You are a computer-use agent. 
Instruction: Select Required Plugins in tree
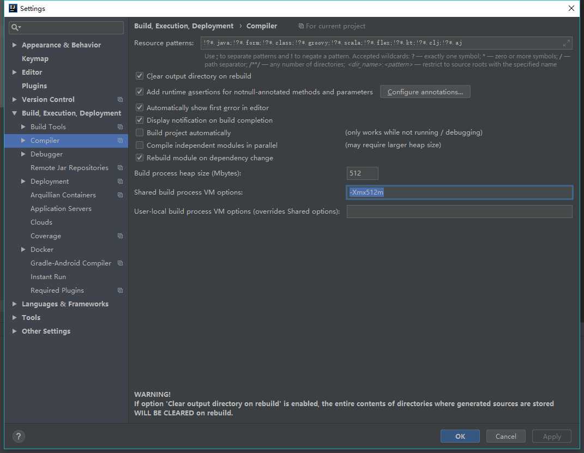[57, 291]
